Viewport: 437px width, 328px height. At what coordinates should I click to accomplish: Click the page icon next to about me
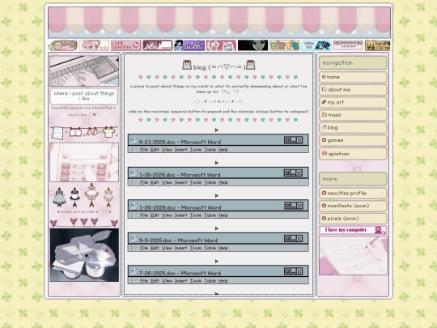tap(324, 89)
